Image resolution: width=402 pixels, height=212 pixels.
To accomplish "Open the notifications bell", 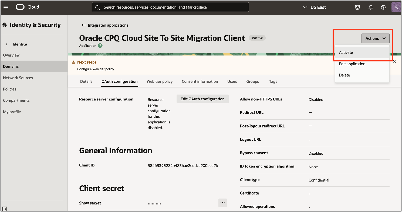I will click(x=370, y=7).
